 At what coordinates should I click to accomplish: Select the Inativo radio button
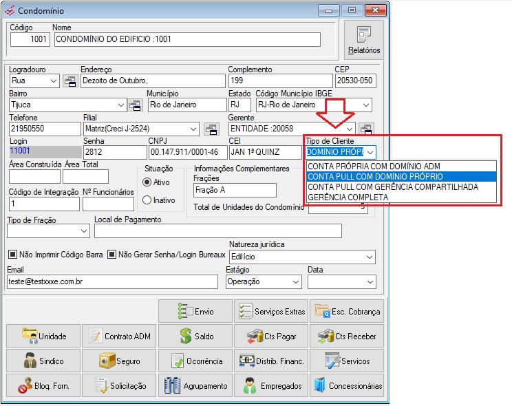pos(147,200)
